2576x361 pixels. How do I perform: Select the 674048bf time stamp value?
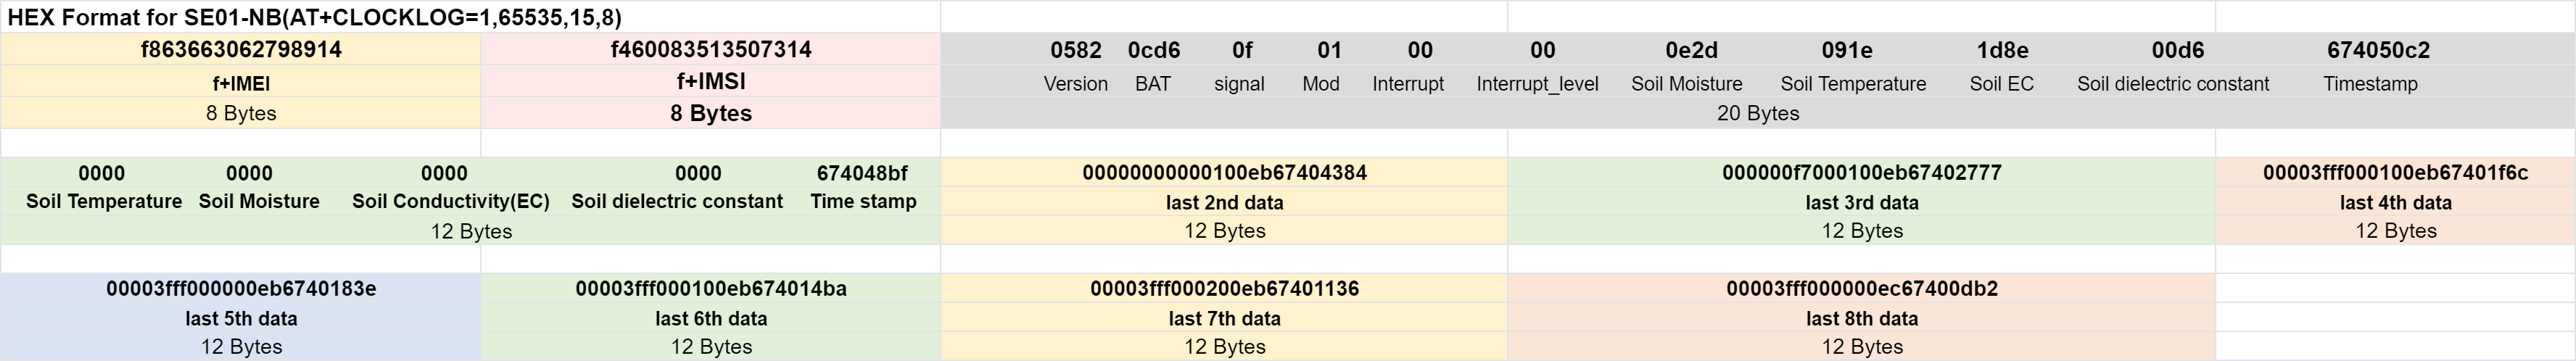[x=863, y=173]
